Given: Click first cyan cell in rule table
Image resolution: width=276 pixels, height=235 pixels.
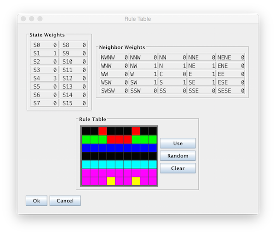Looking at the screenshot, I should coord(86,165).
